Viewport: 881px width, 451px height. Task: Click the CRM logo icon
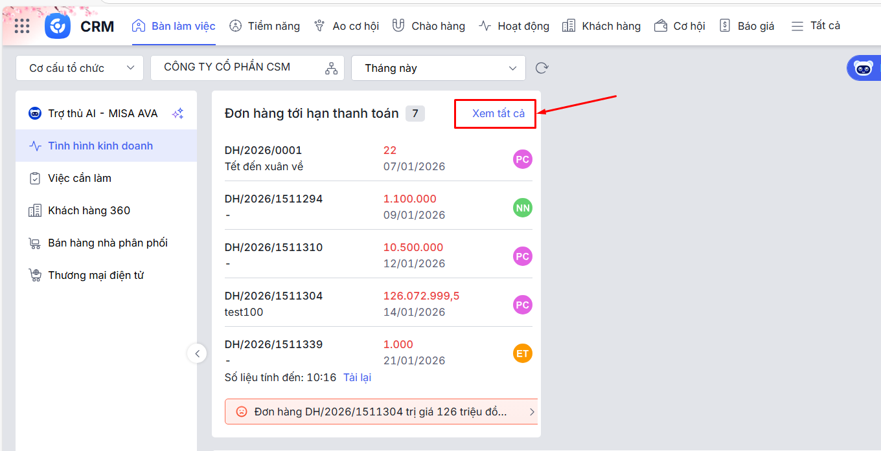pyautogui.click(x=58, y=26)
